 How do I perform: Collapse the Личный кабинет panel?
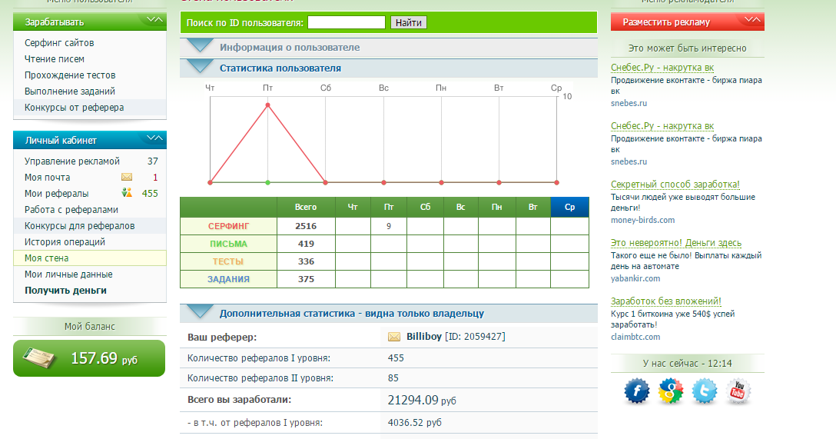155,138
